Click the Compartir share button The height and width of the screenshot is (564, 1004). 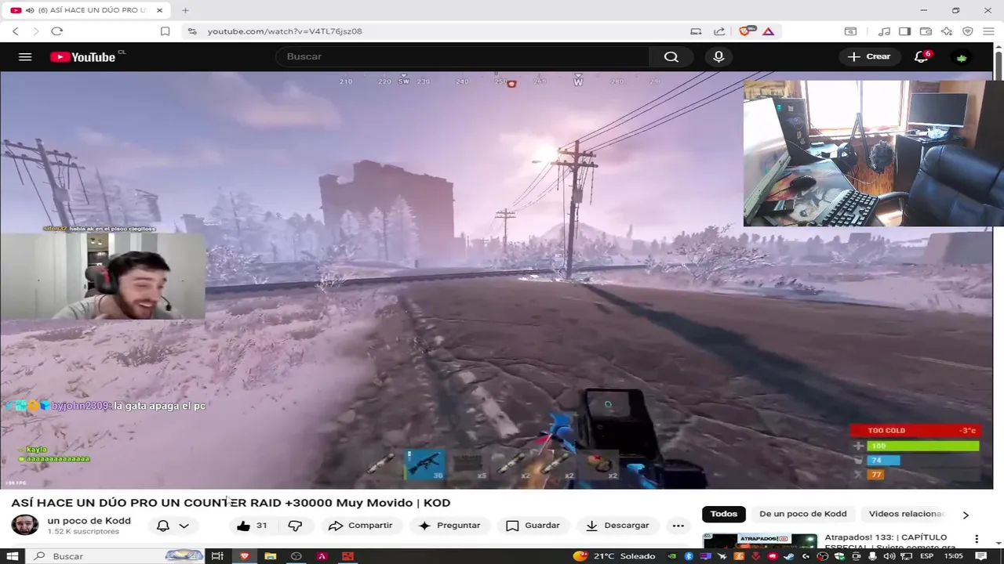point(360,526)
